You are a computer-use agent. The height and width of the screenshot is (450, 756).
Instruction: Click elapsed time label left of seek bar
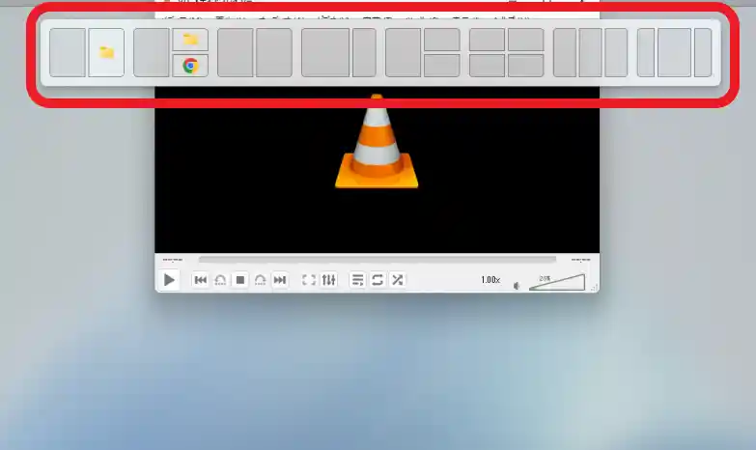(x=172, y=260)
